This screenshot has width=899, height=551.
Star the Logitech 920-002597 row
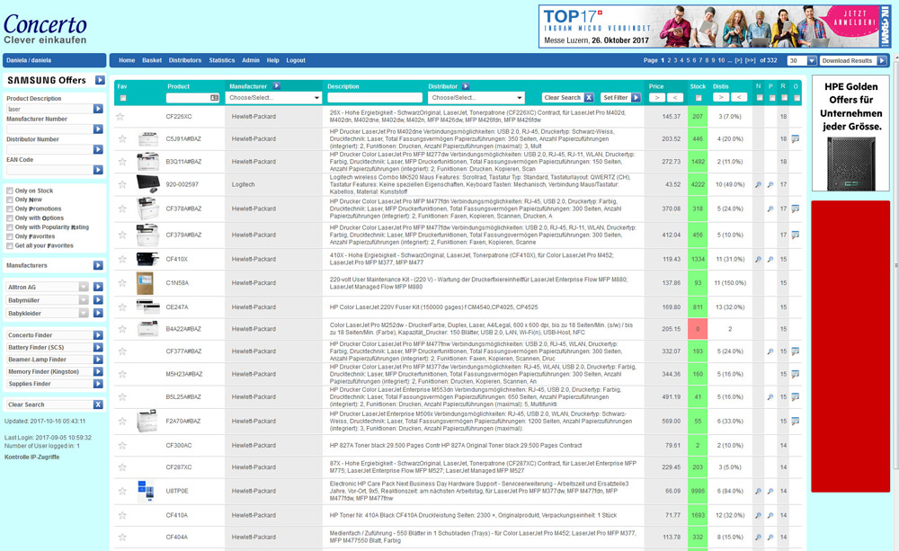pyautogui.click(x=122, y=184)
